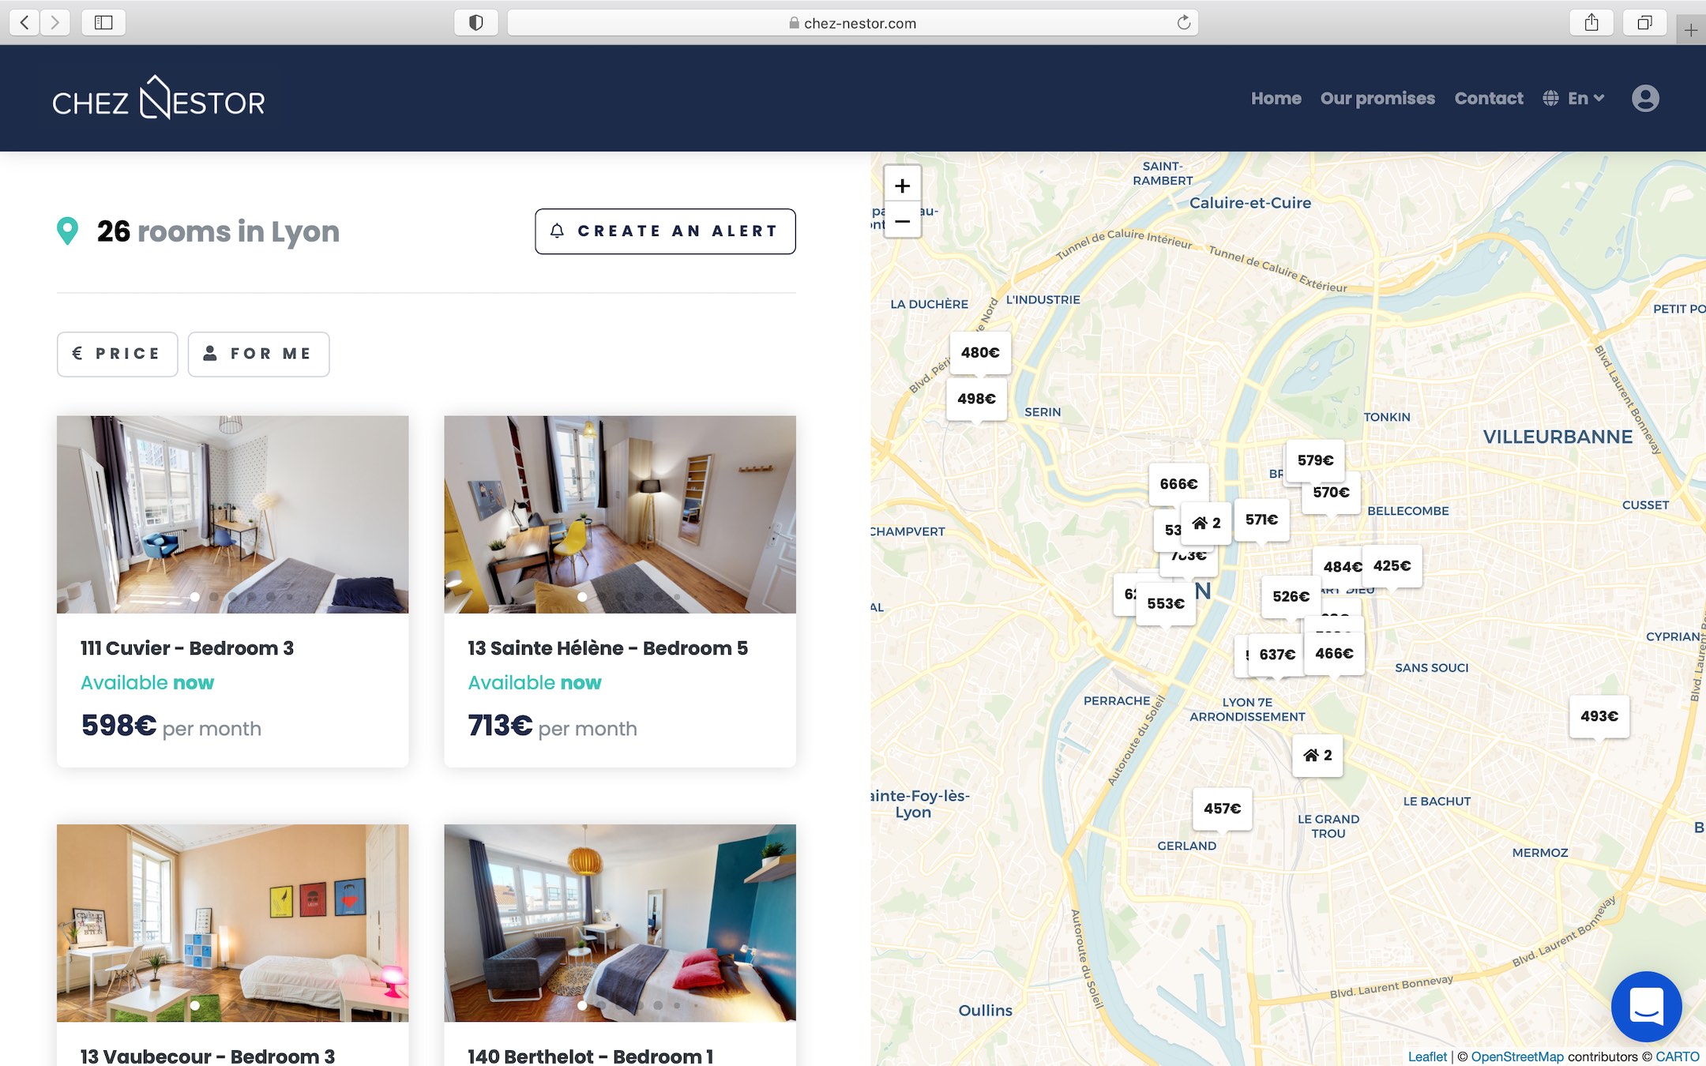Open the 140 Berthelot room photo
The height and width of the screenshot is (1066, 1706).
tap(620, 923)
